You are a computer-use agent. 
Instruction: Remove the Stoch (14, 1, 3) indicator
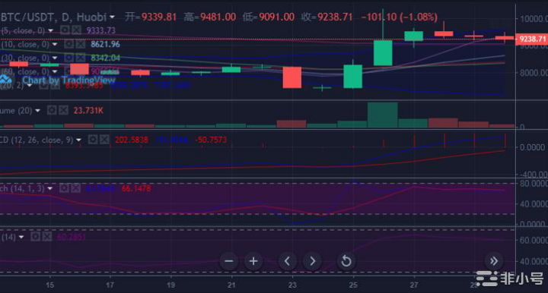(x=76, y=188)
